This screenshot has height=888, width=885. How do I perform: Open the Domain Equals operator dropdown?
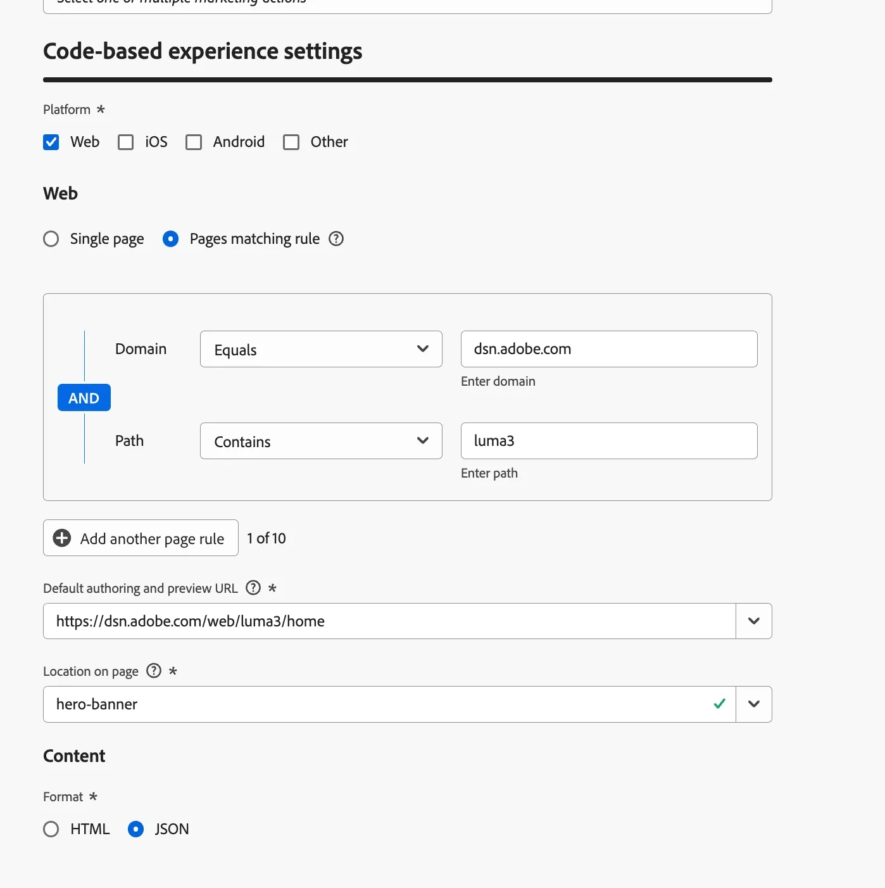321,349
